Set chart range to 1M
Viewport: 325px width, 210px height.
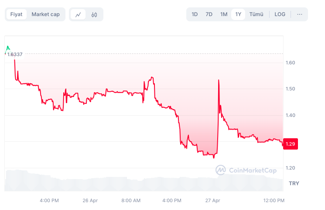tap(224, 14)
